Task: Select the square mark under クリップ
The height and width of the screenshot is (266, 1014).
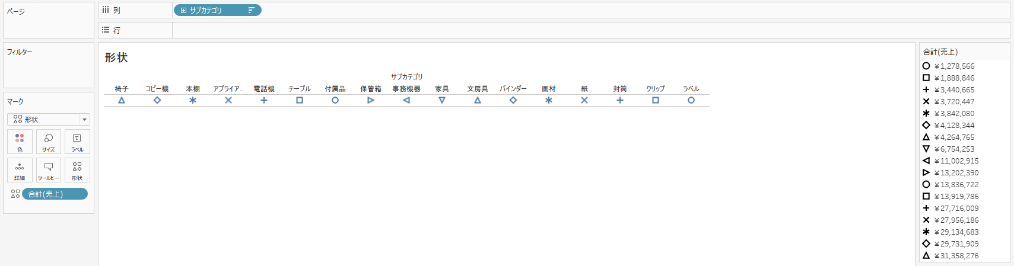Action: 656,100
